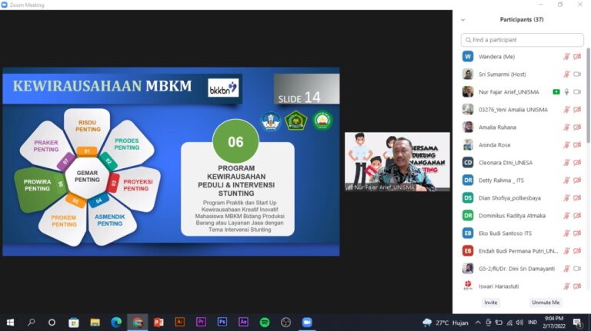
Task: Click the muted microphone icon for Wandera (Me)
Action: tap(566, 57)
